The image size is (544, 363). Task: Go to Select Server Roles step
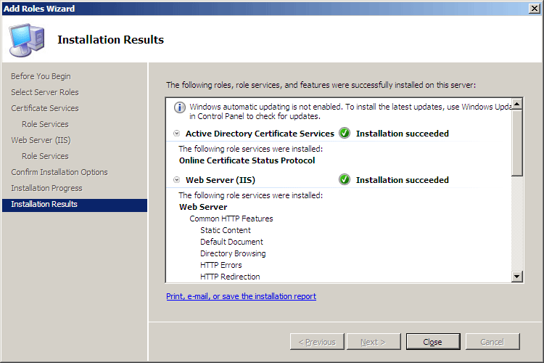click(x=45, y=92)
